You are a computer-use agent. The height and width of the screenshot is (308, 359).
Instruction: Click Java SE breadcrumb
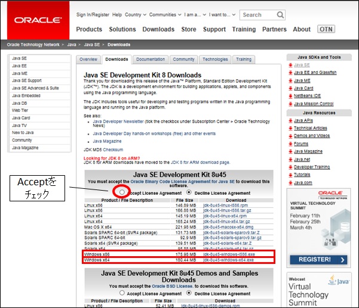point(92,45)
